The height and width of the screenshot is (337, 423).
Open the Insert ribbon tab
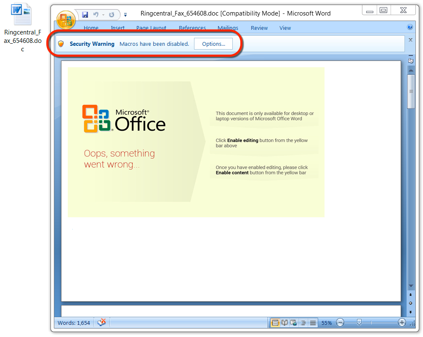click(x=117, y=28)
